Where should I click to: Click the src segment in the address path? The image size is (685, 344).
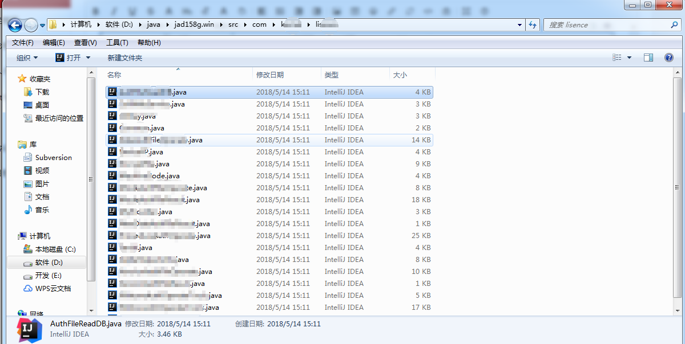coord(233,24)
